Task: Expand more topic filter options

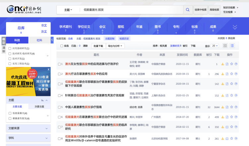Action: pyautogui.click(x=47, y=116)
